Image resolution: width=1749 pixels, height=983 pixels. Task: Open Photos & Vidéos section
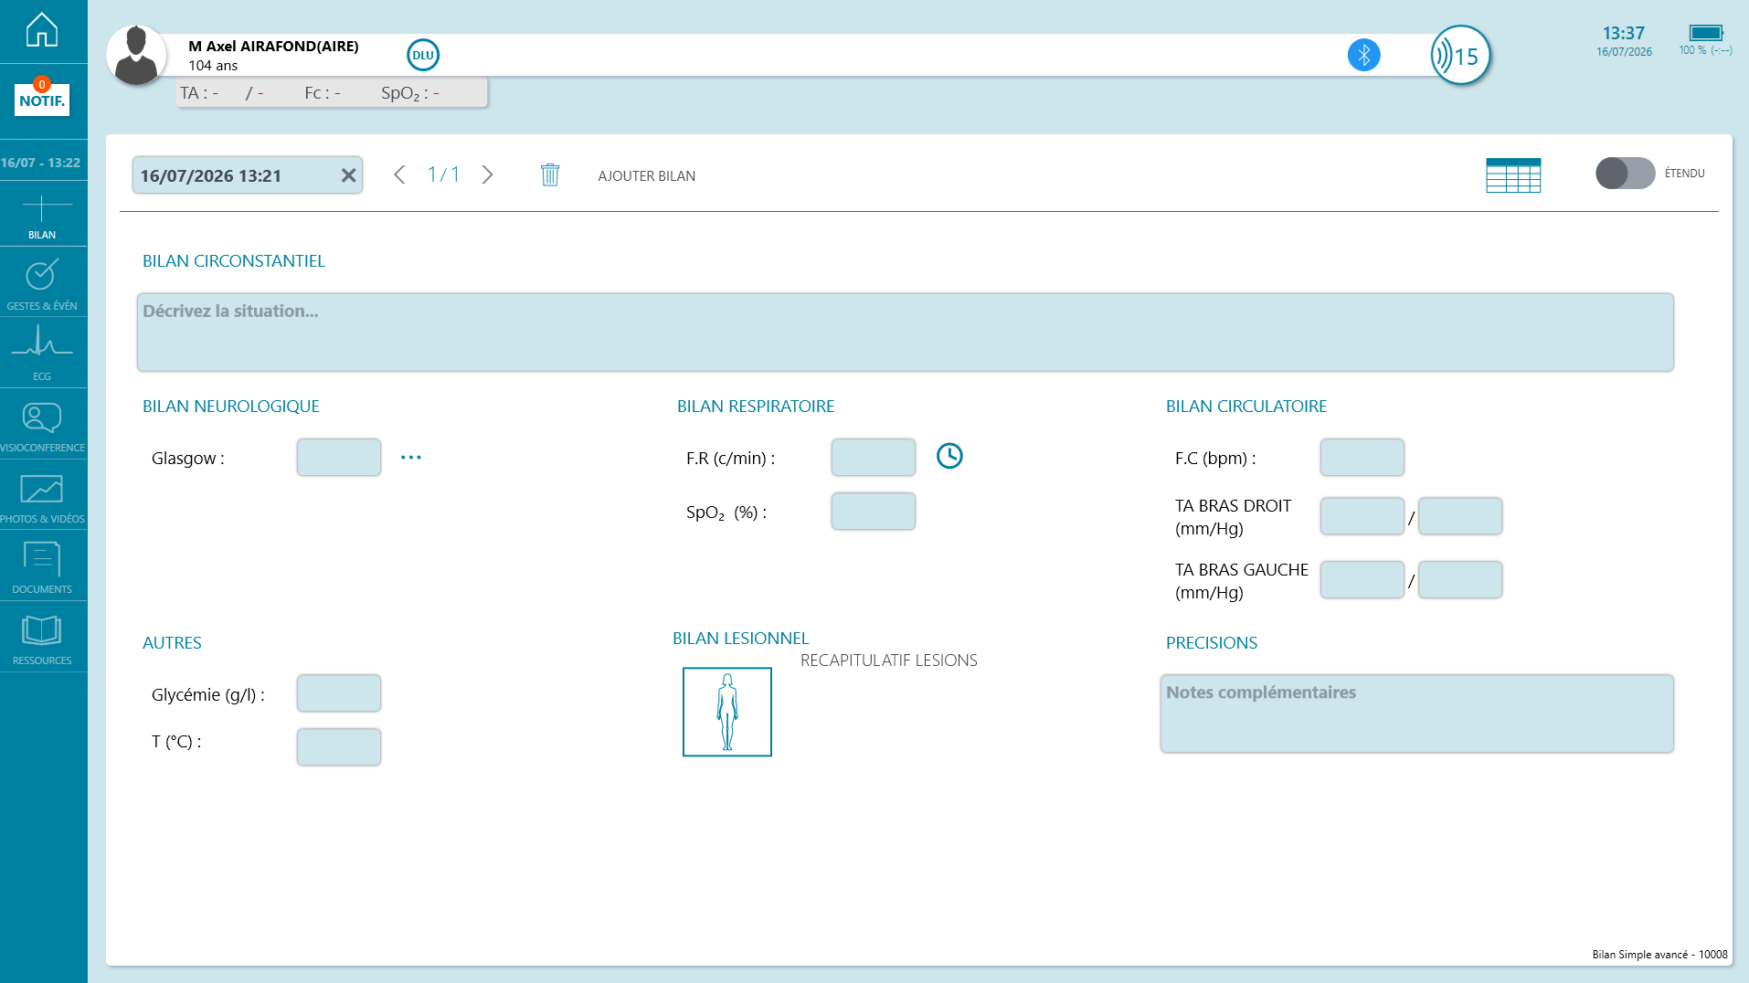click(42, 498)
